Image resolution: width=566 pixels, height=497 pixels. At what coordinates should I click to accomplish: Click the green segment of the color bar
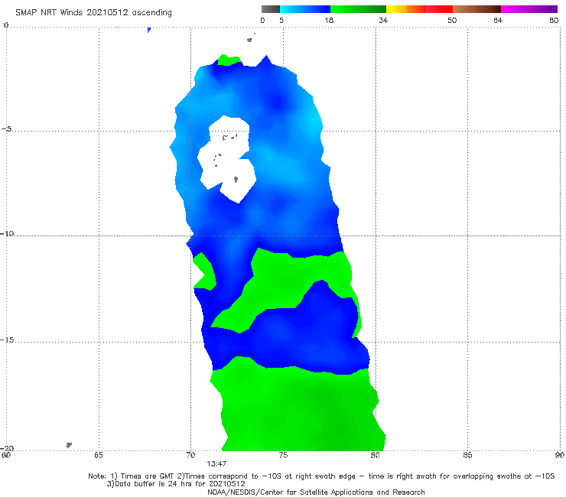pos(358,9)
